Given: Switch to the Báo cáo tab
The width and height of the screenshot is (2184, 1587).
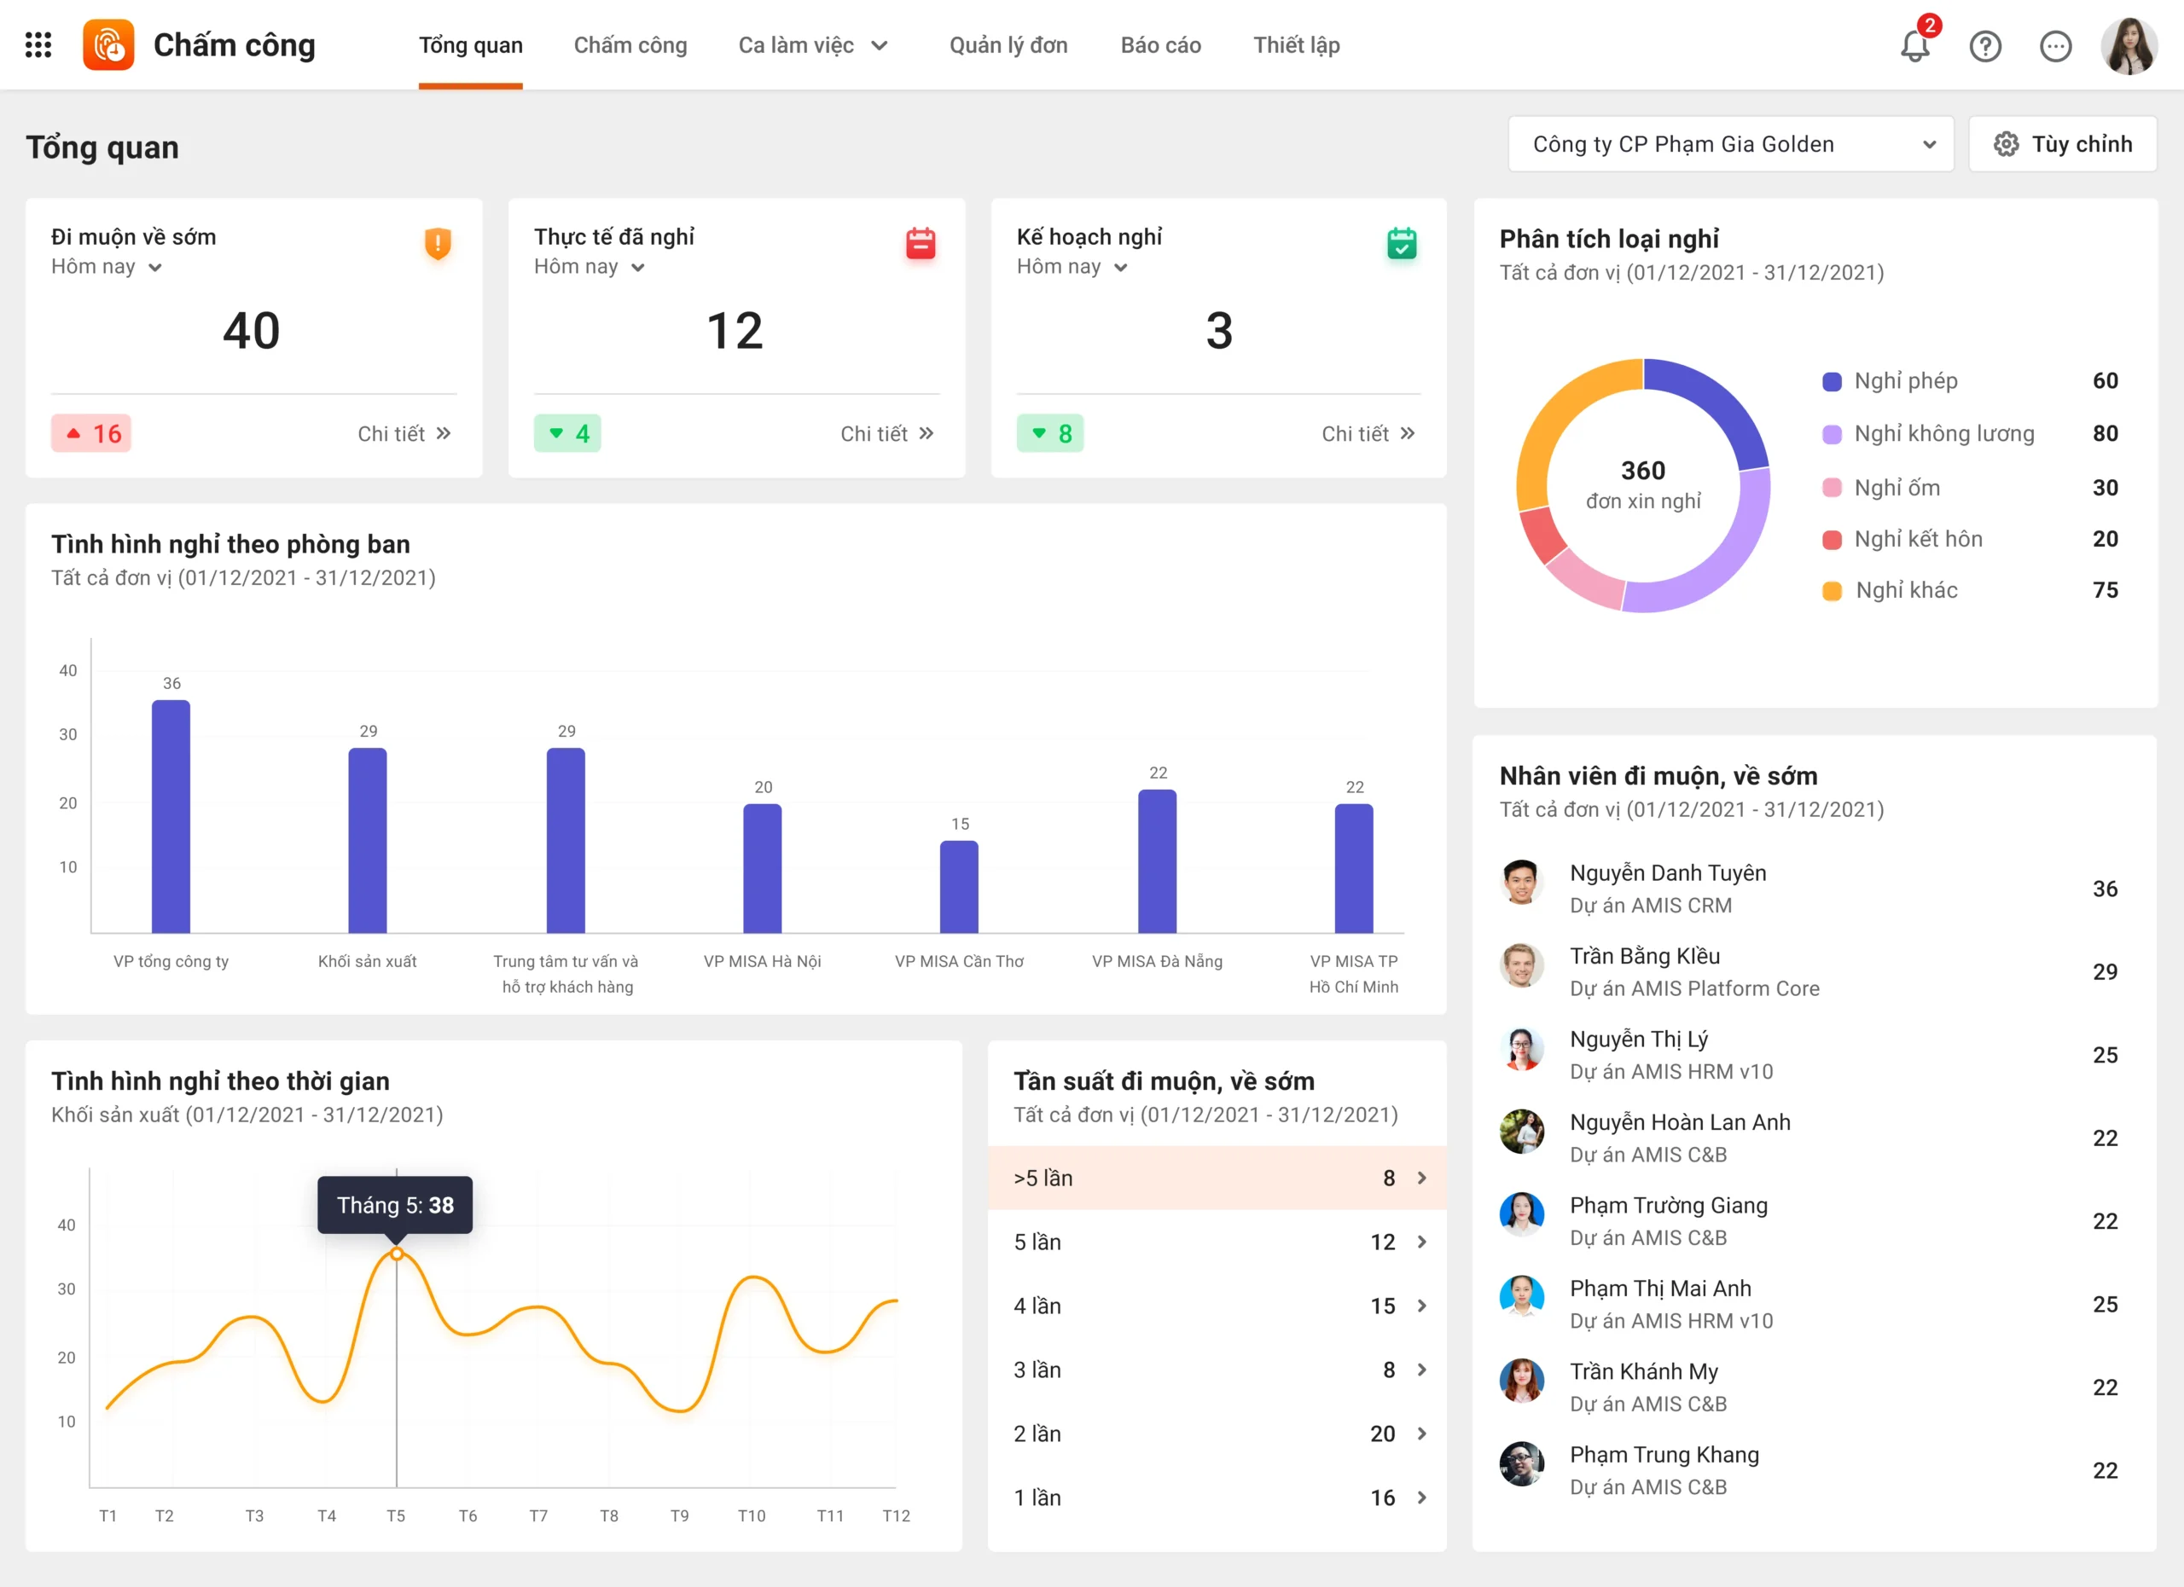Looking at the screenshot, I should coord(1160,45).
